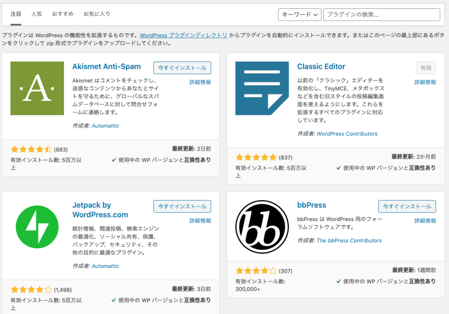The image size is (449, 314).
Task: Click the (307) rating count for bbPress
Action: pos(286,271)
